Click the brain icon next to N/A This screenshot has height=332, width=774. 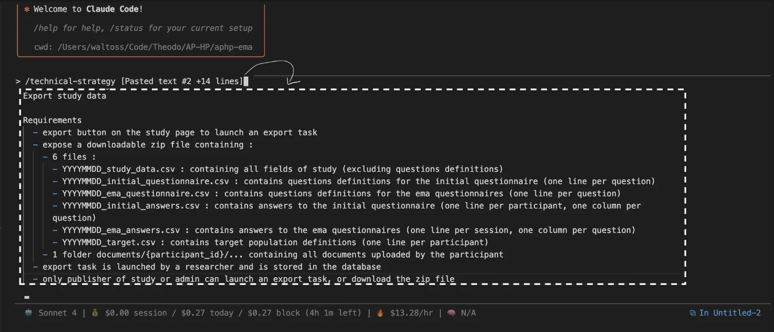451,313
